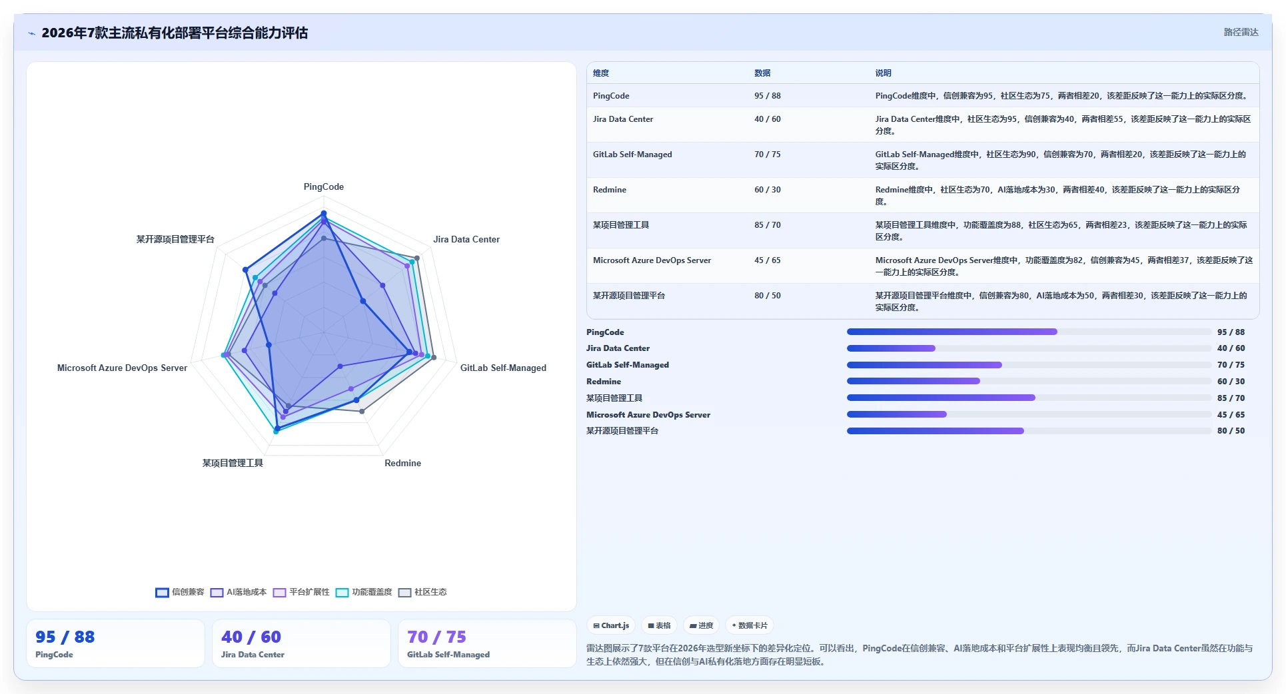
Task: Click the PingCode progress bar
Action: point(1029,332)
